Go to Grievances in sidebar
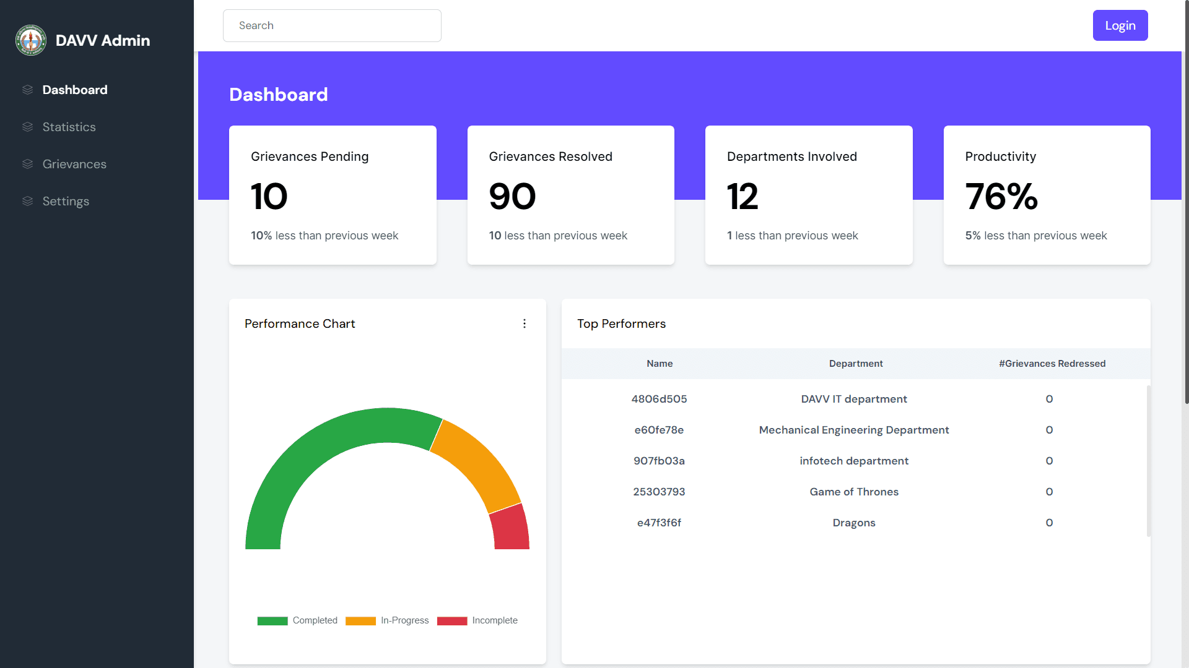 coord(74,164)
